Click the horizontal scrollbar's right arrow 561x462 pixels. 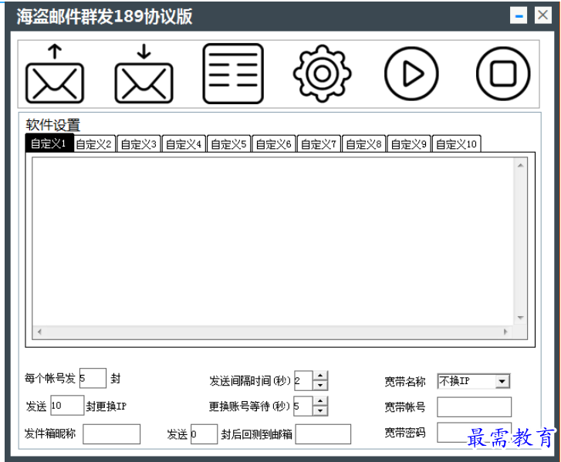click(505, 332)
